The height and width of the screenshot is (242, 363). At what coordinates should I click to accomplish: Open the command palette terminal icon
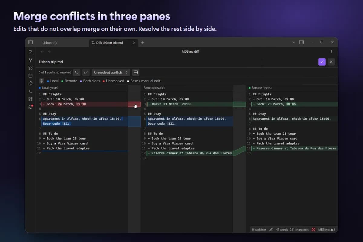pos(30,91)
